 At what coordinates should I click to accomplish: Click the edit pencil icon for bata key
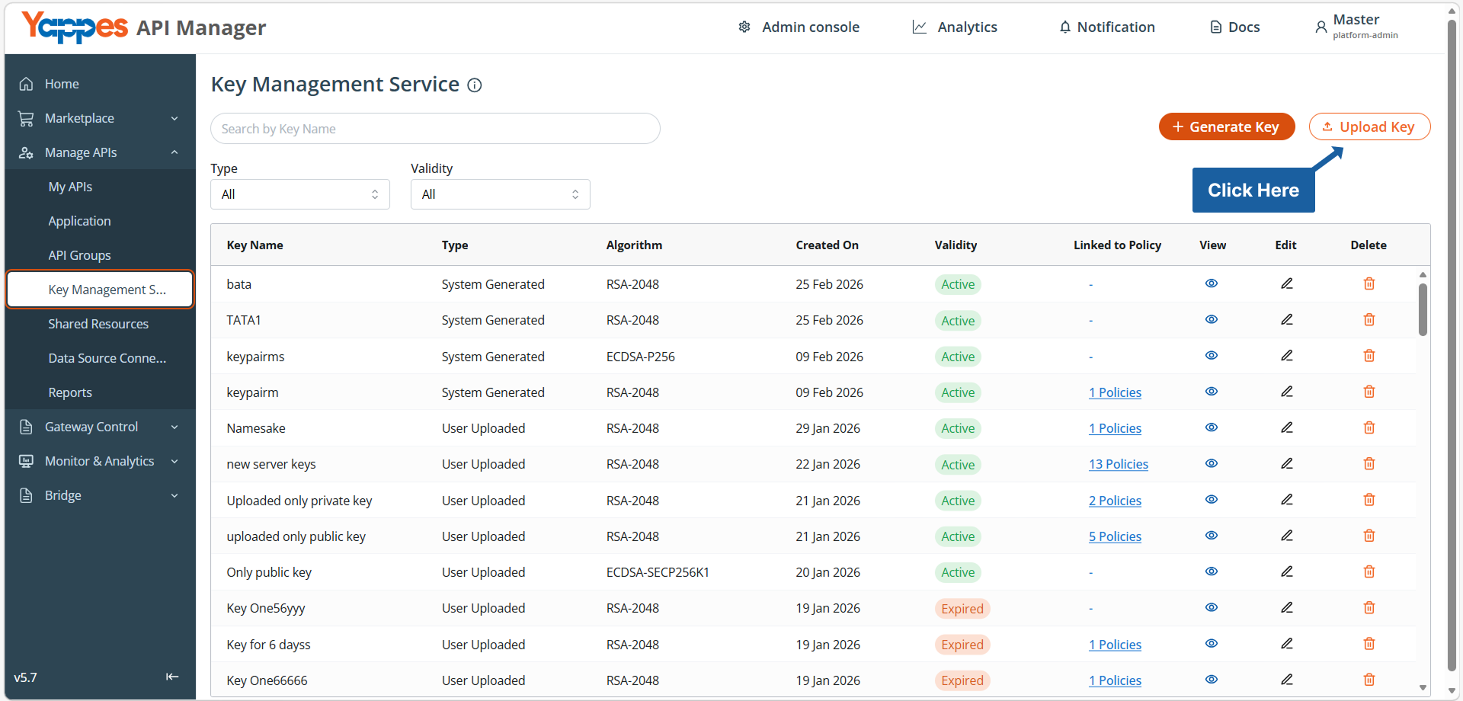[1286, 283]
